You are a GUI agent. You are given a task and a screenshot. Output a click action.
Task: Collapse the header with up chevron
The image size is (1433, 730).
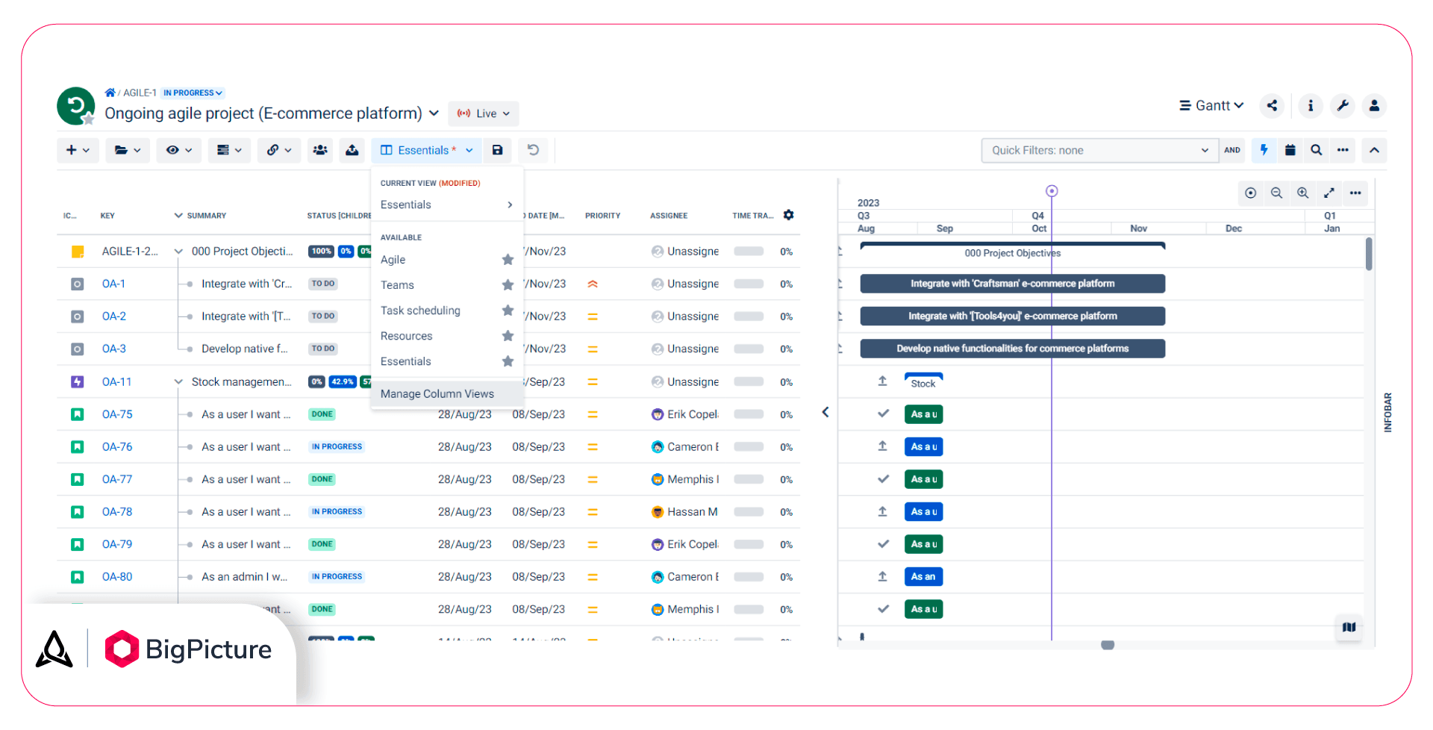click(1374, 150)
